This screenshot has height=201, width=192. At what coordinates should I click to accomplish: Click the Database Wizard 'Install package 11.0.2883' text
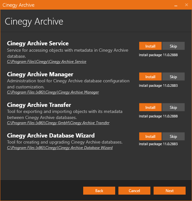click(x=158, y=144)
